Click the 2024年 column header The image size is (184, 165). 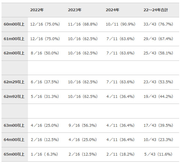click(x=112, y=10)
